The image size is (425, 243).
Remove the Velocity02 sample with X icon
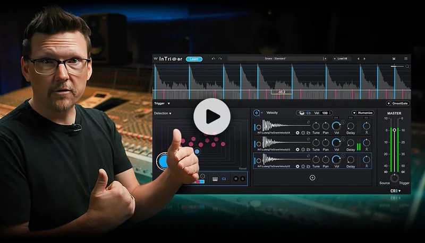pyautogui.click(x=297, y=166)
